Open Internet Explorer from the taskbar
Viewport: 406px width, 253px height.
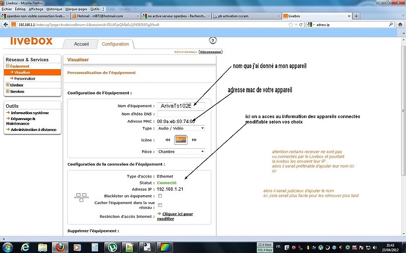(25, 246)
